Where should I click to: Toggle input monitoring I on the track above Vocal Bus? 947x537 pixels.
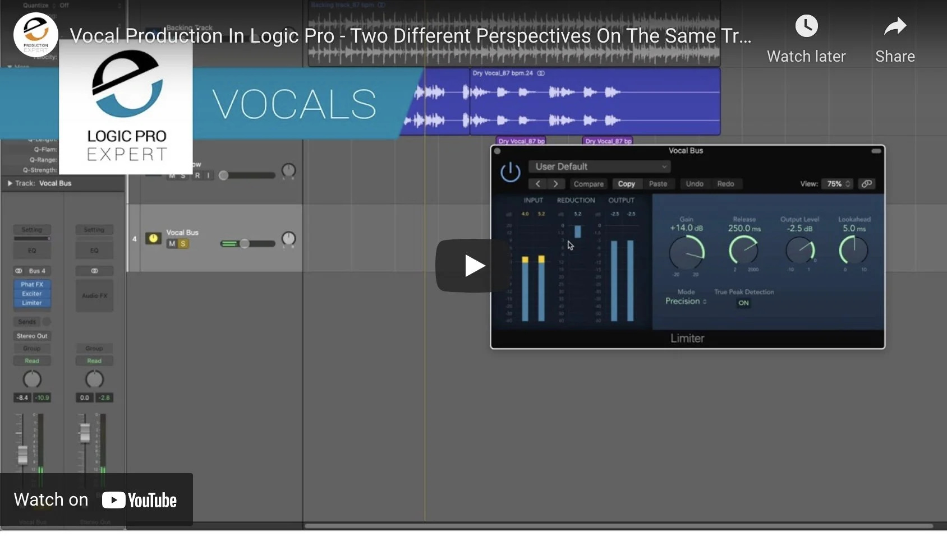pyautogui.click(x=208, y=175)
